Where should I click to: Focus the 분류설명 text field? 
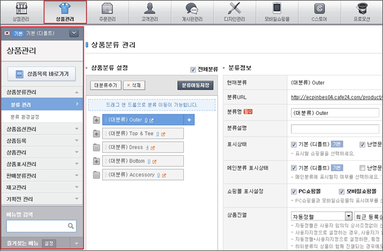[x=335, y=129]
